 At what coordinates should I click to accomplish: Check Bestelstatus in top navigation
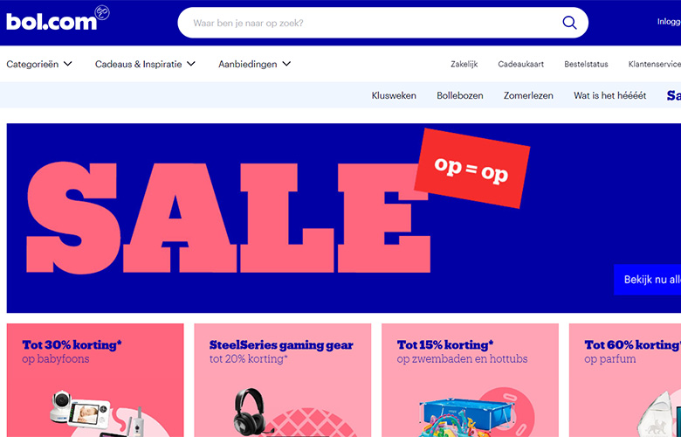coord(586,65)
